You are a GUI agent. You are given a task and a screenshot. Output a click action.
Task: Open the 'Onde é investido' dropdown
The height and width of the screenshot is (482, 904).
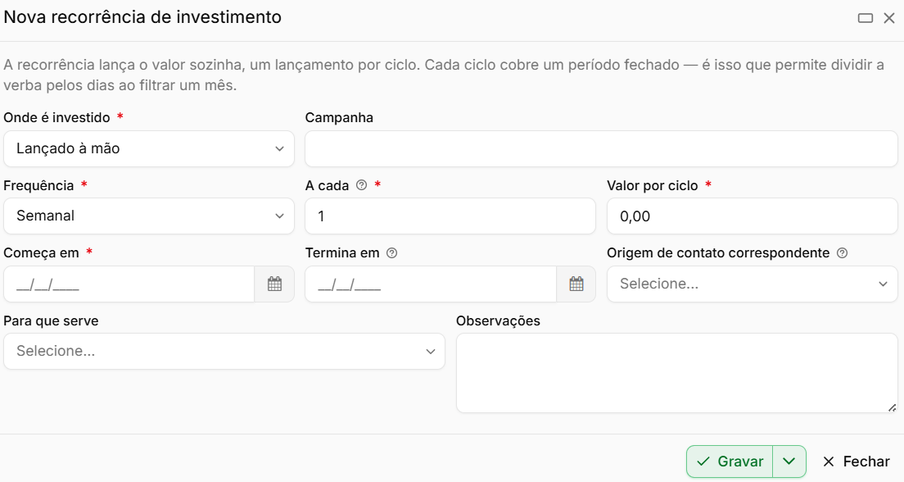[149, 149]
